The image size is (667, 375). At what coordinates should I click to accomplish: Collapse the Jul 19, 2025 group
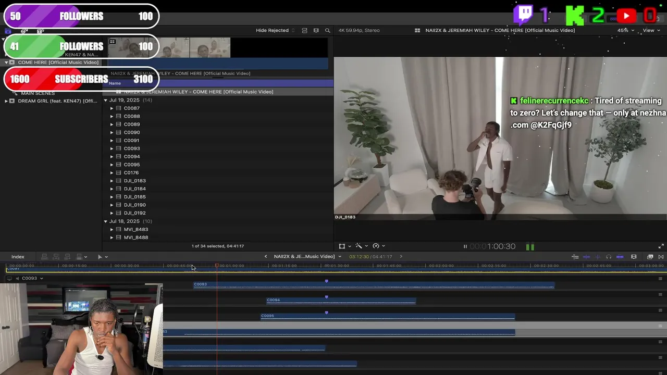(105, 100)
